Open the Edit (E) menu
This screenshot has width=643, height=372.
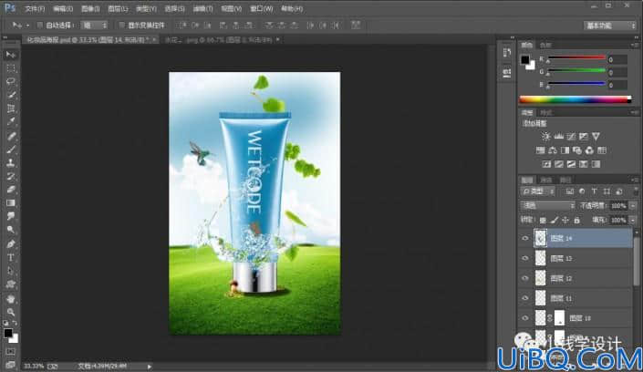tap(62, 8)
